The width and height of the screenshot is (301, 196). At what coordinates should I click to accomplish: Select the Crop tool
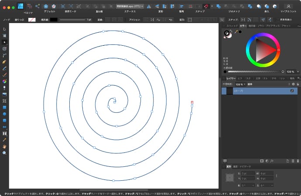tap(4, 101)
